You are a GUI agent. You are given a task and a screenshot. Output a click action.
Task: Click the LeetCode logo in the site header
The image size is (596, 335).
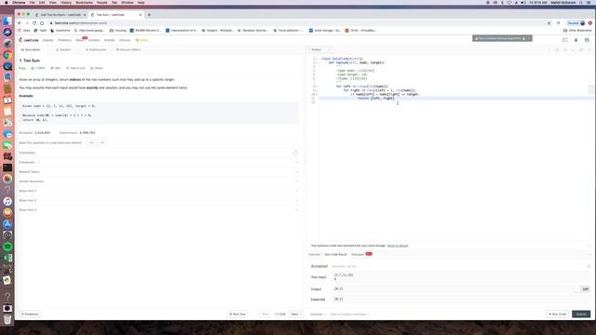(x=29, y=40)
